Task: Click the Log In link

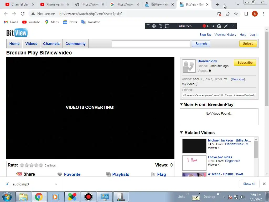Action: pos(254,34)
